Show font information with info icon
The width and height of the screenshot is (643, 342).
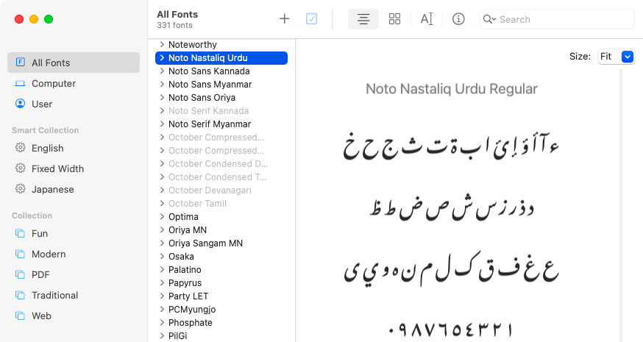tap(458, 19)
